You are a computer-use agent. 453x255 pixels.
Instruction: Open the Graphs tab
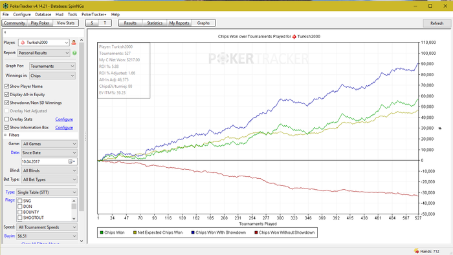coord(203,23)
